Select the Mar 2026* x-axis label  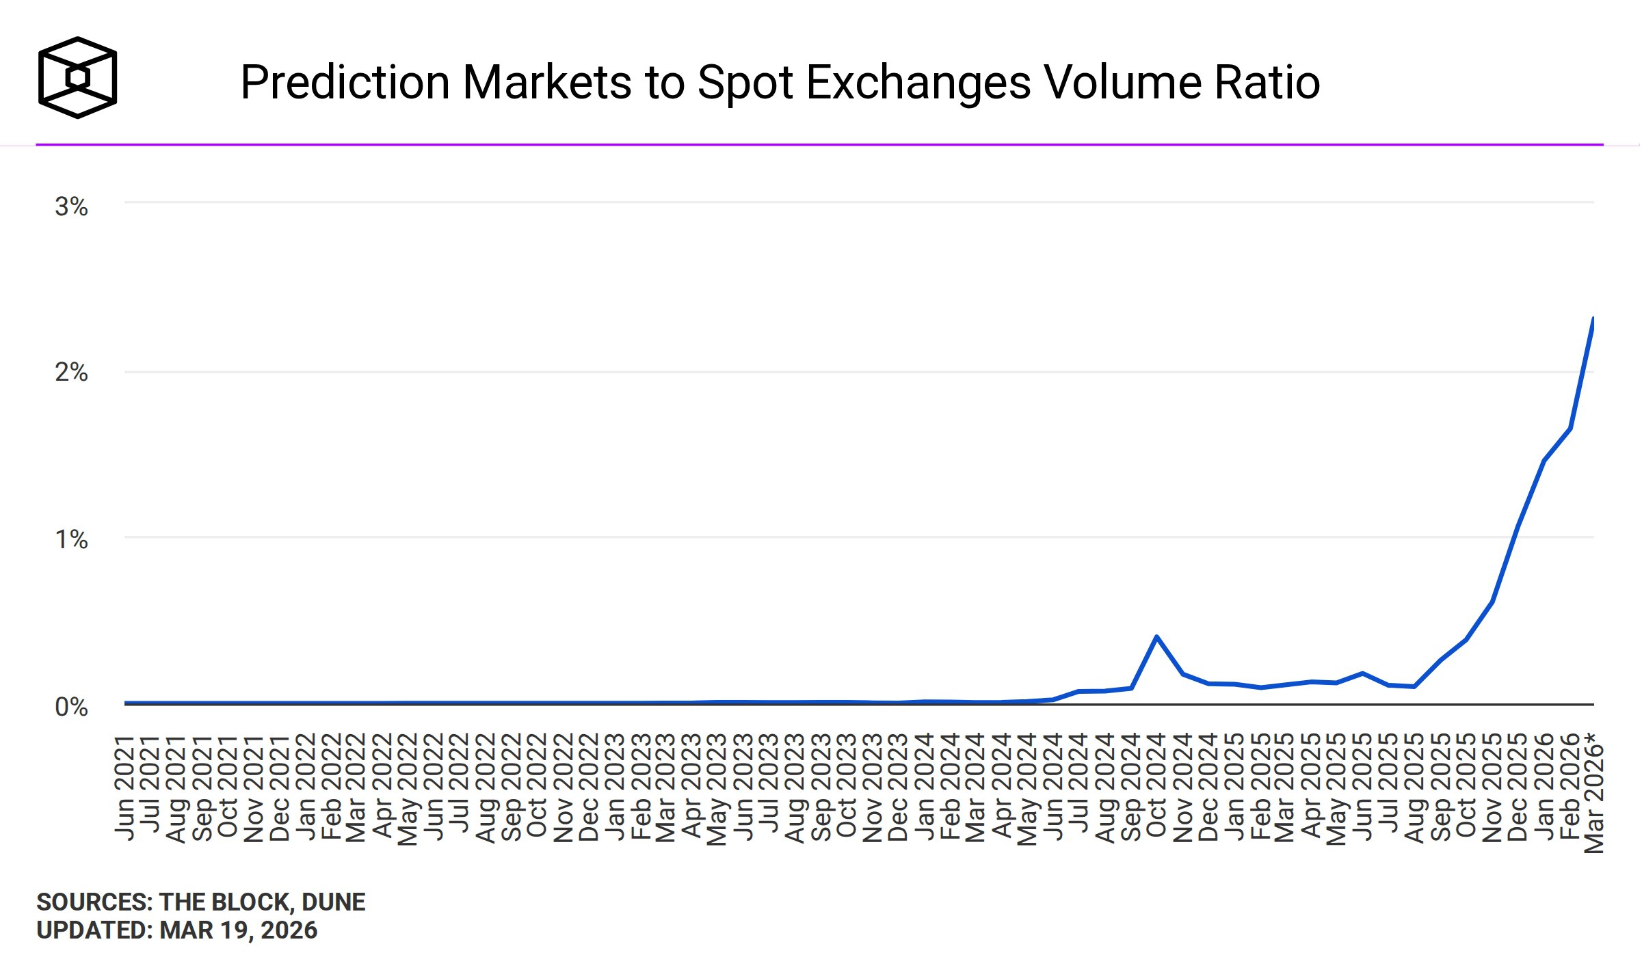[1594, 793]
